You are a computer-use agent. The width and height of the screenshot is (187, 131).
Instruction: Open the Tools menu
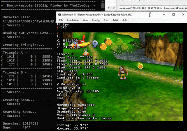[106, 20]
